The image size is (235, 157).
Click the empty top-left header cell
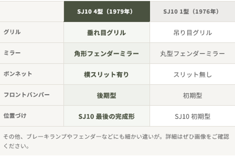(32, 11)
